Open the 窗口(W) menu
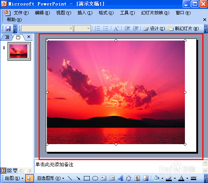This screenshot has width=208, height=183. 183,13
